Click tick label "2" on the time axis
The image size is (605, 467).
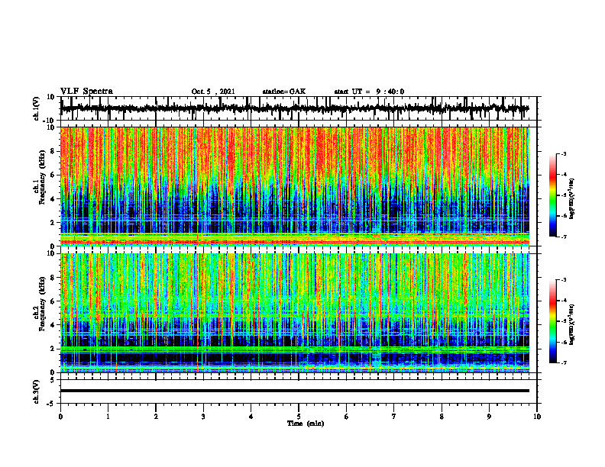click(156, 417)
